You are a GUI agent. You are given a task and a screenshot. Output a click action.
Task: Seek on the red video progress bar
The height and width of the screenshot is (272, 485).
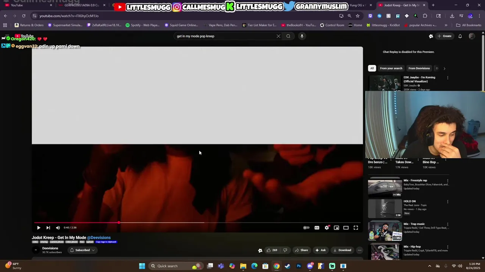[x=197, y=223]
